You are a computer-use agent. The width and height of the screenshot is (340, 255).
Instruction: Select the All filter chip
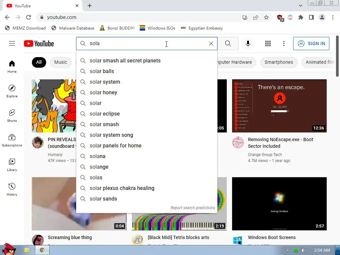click(x=39, y=62)
